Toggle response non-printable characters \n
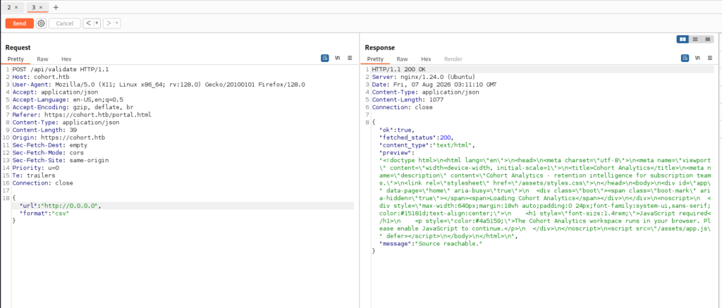The height and width of the screenshot is (308, 722). pos(697,58)
